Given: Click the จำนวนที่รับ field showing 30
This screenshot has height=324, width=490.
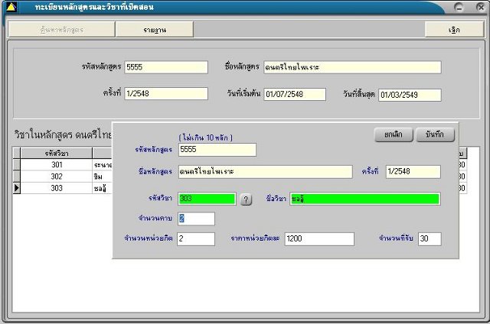Looking at the screenshot, I should [430, 239].
